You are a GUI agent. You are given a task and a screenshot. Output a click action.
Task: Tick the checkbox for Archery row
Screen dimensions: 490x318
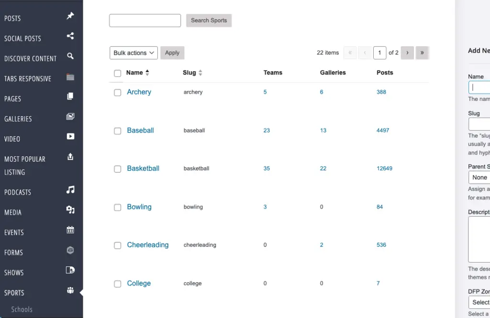117,93
